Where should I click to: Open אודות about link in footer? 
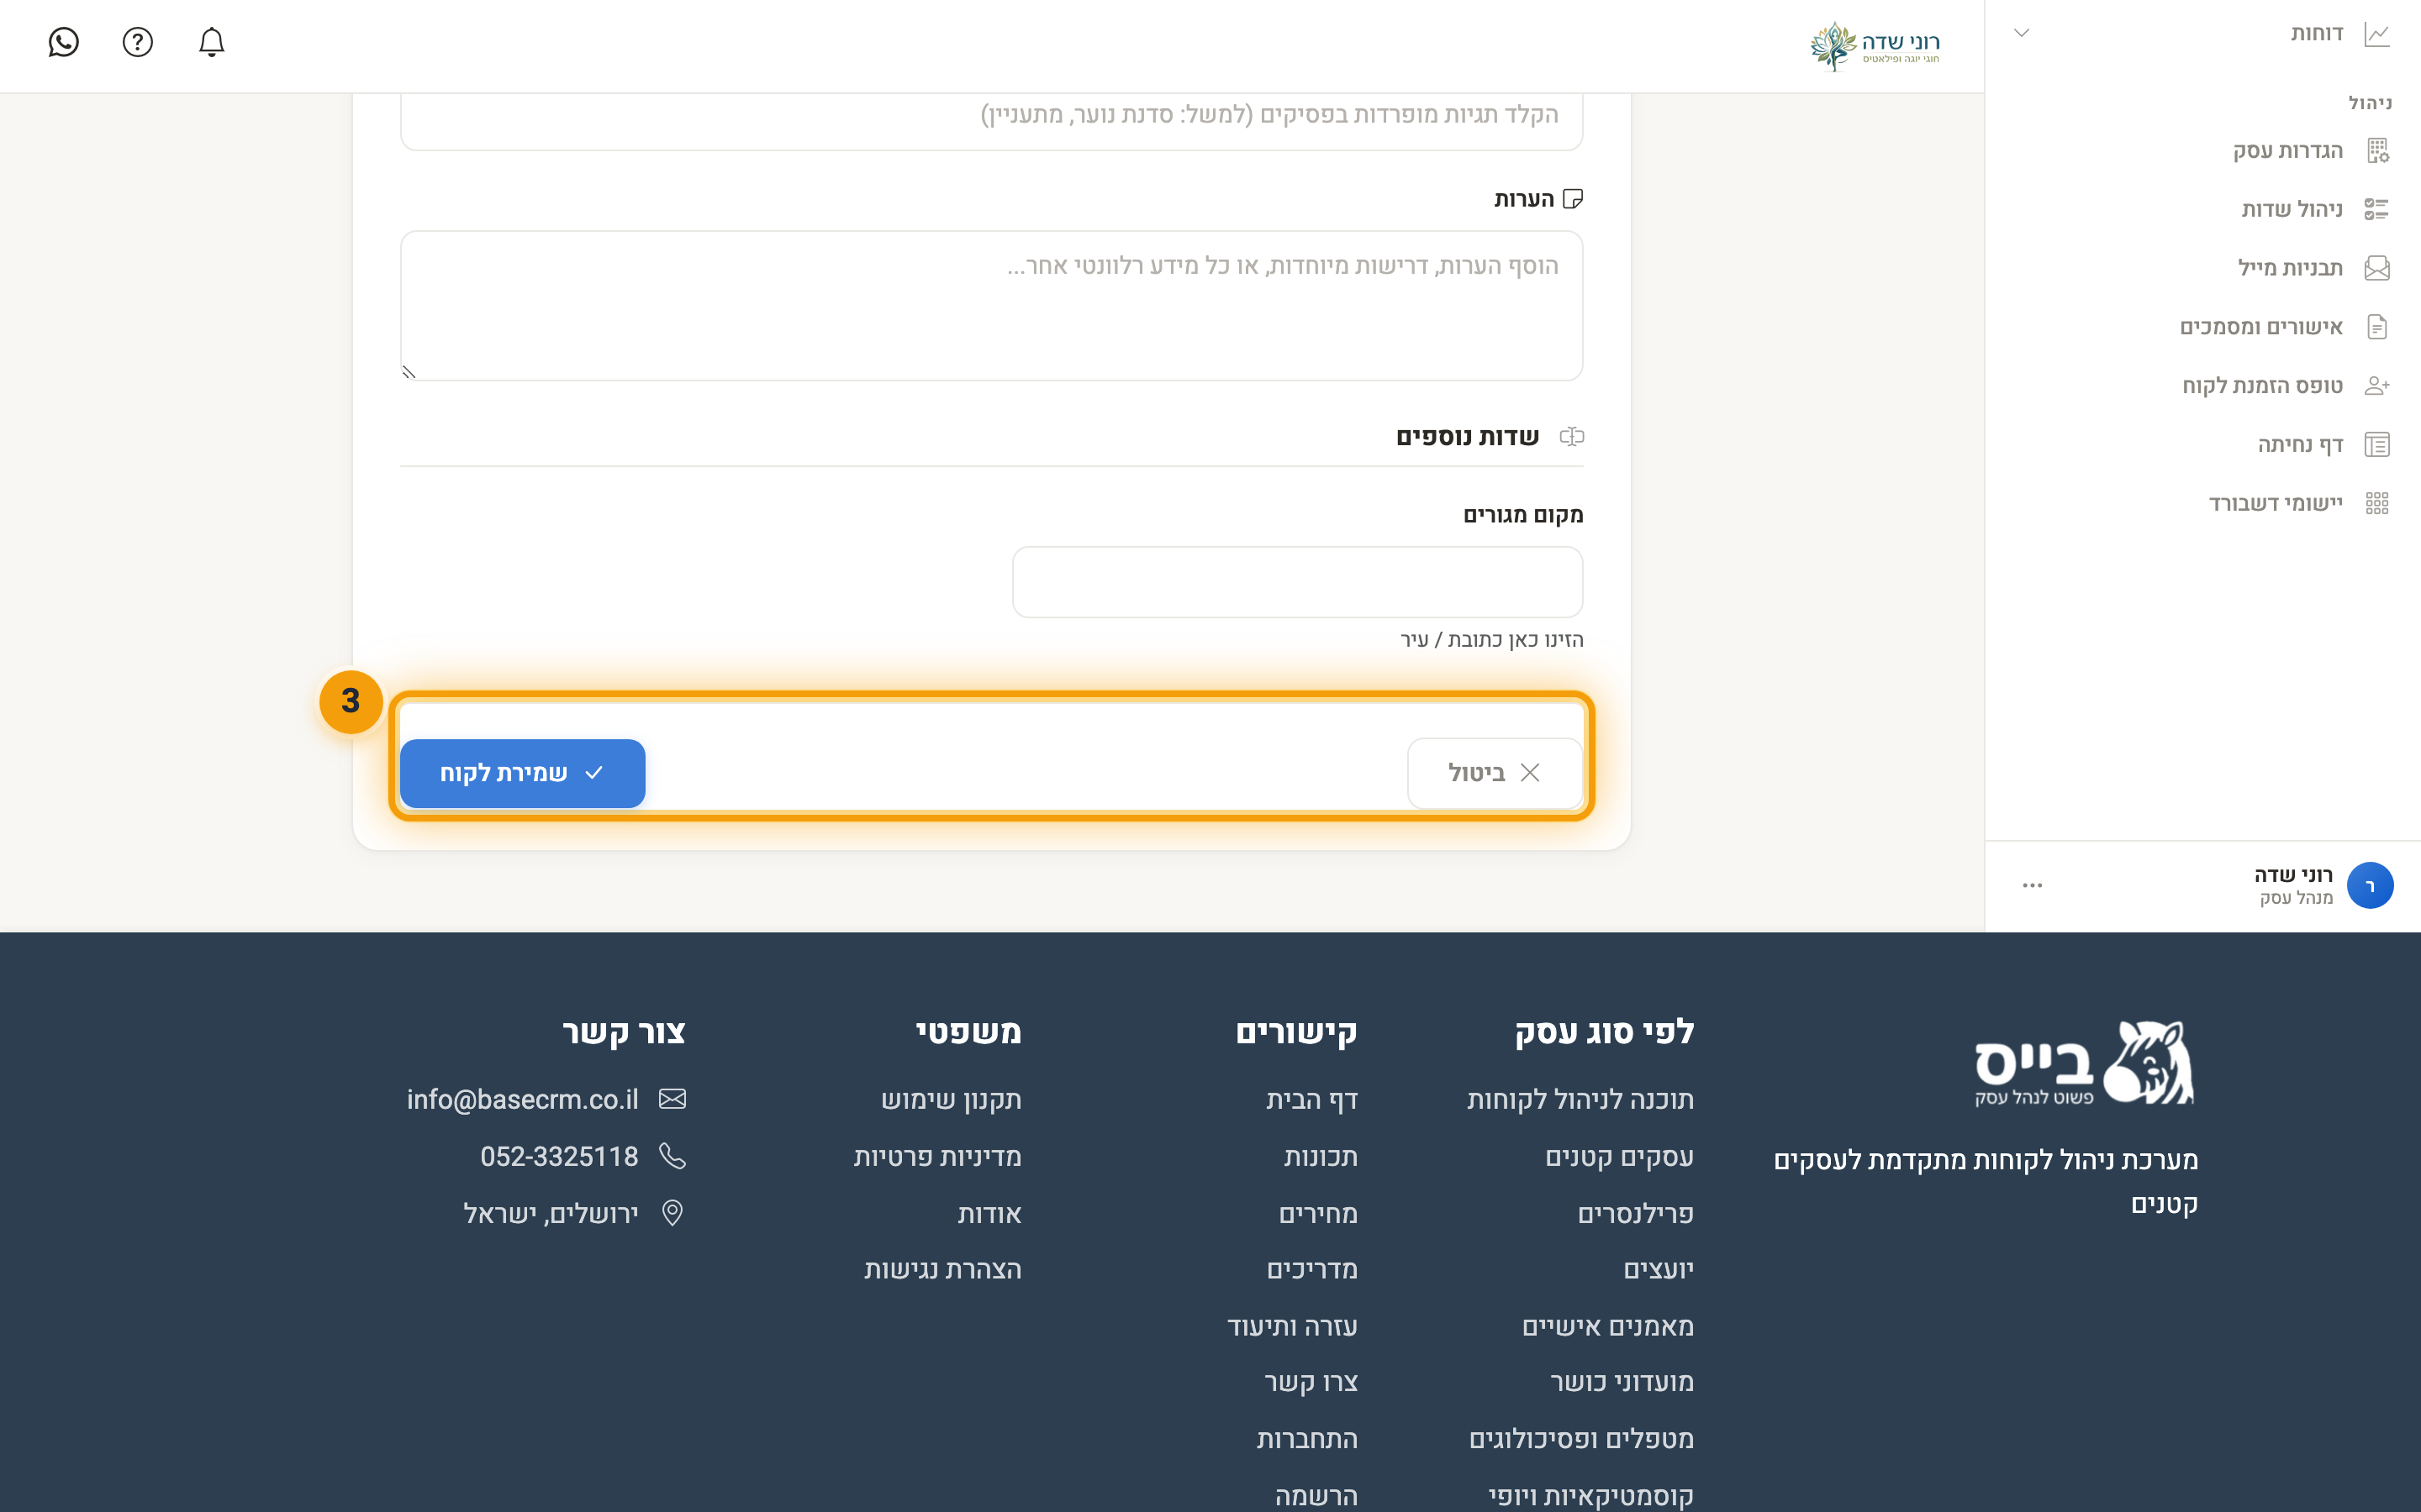pyautogui.click(x=989, y=1214)
